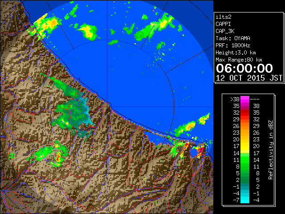Viewport: 285px width, 214px height.
Task: Click the 'Max Range:80 km' text
Action: (239, 60)
